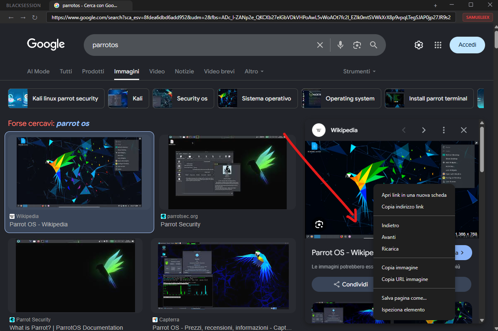This screenshot has height=331, width=498.
Task: Click the browser forward arrow
Action: coord(23,18)
